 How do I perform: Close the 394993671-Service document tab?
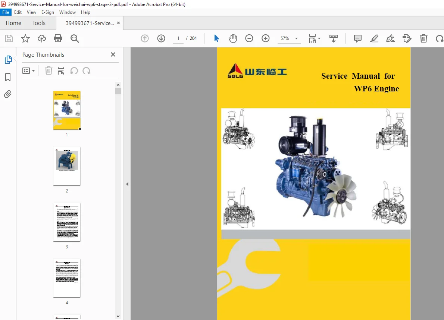pos(118,23)
